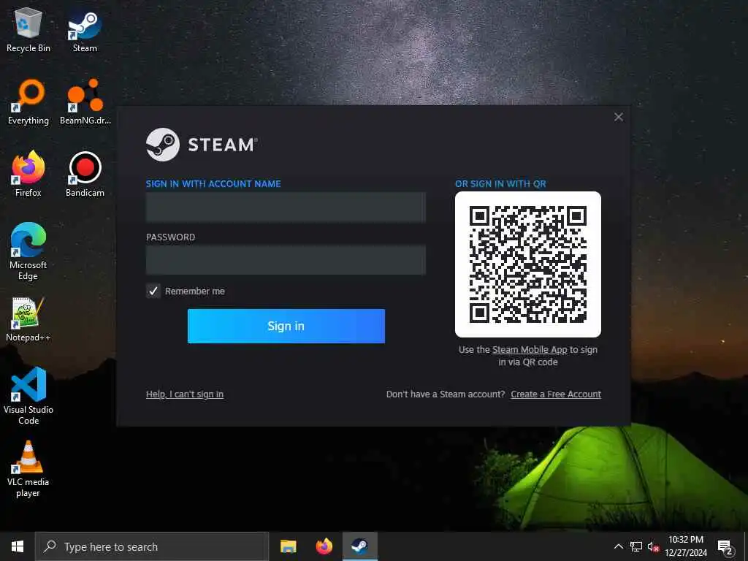
Task: Select the VLC media player desktop icon
Action: pyautogui.click(x=28, y=469)
